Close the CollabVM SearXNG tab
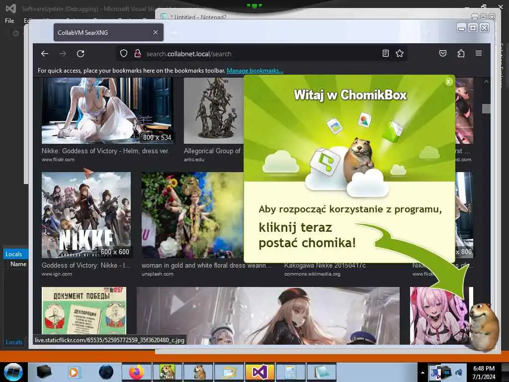 [156, 32]
